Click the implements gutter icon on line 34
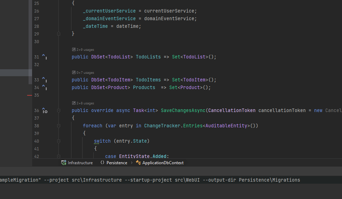This screenshot has width=342, height=199. (x=45, y=87)
